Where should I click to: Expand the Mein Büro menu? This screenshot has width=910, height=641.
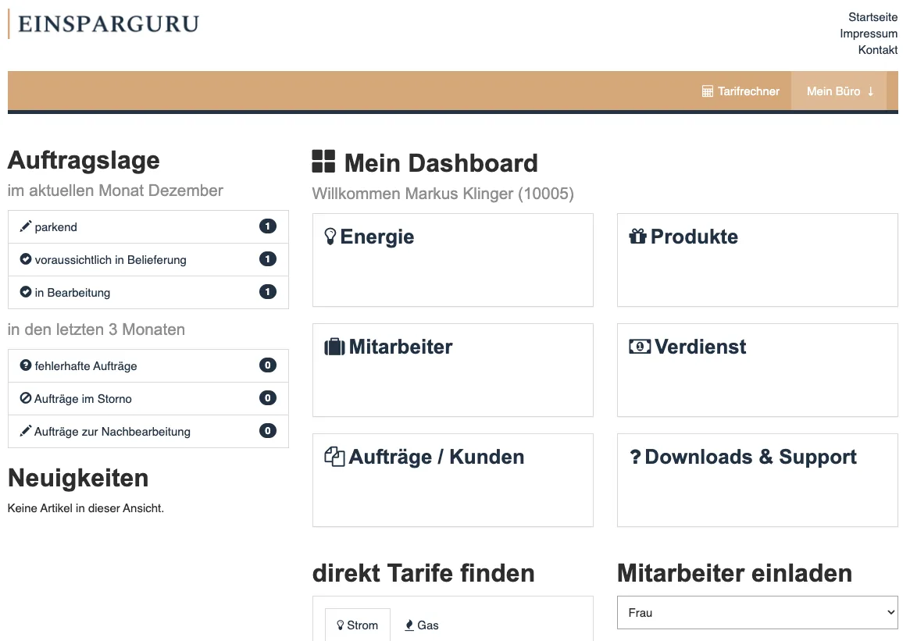(x=839, y=91)
